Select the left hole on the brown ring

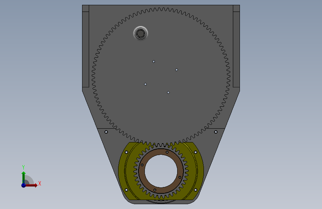pyautogui.click(x=142, y=165)
